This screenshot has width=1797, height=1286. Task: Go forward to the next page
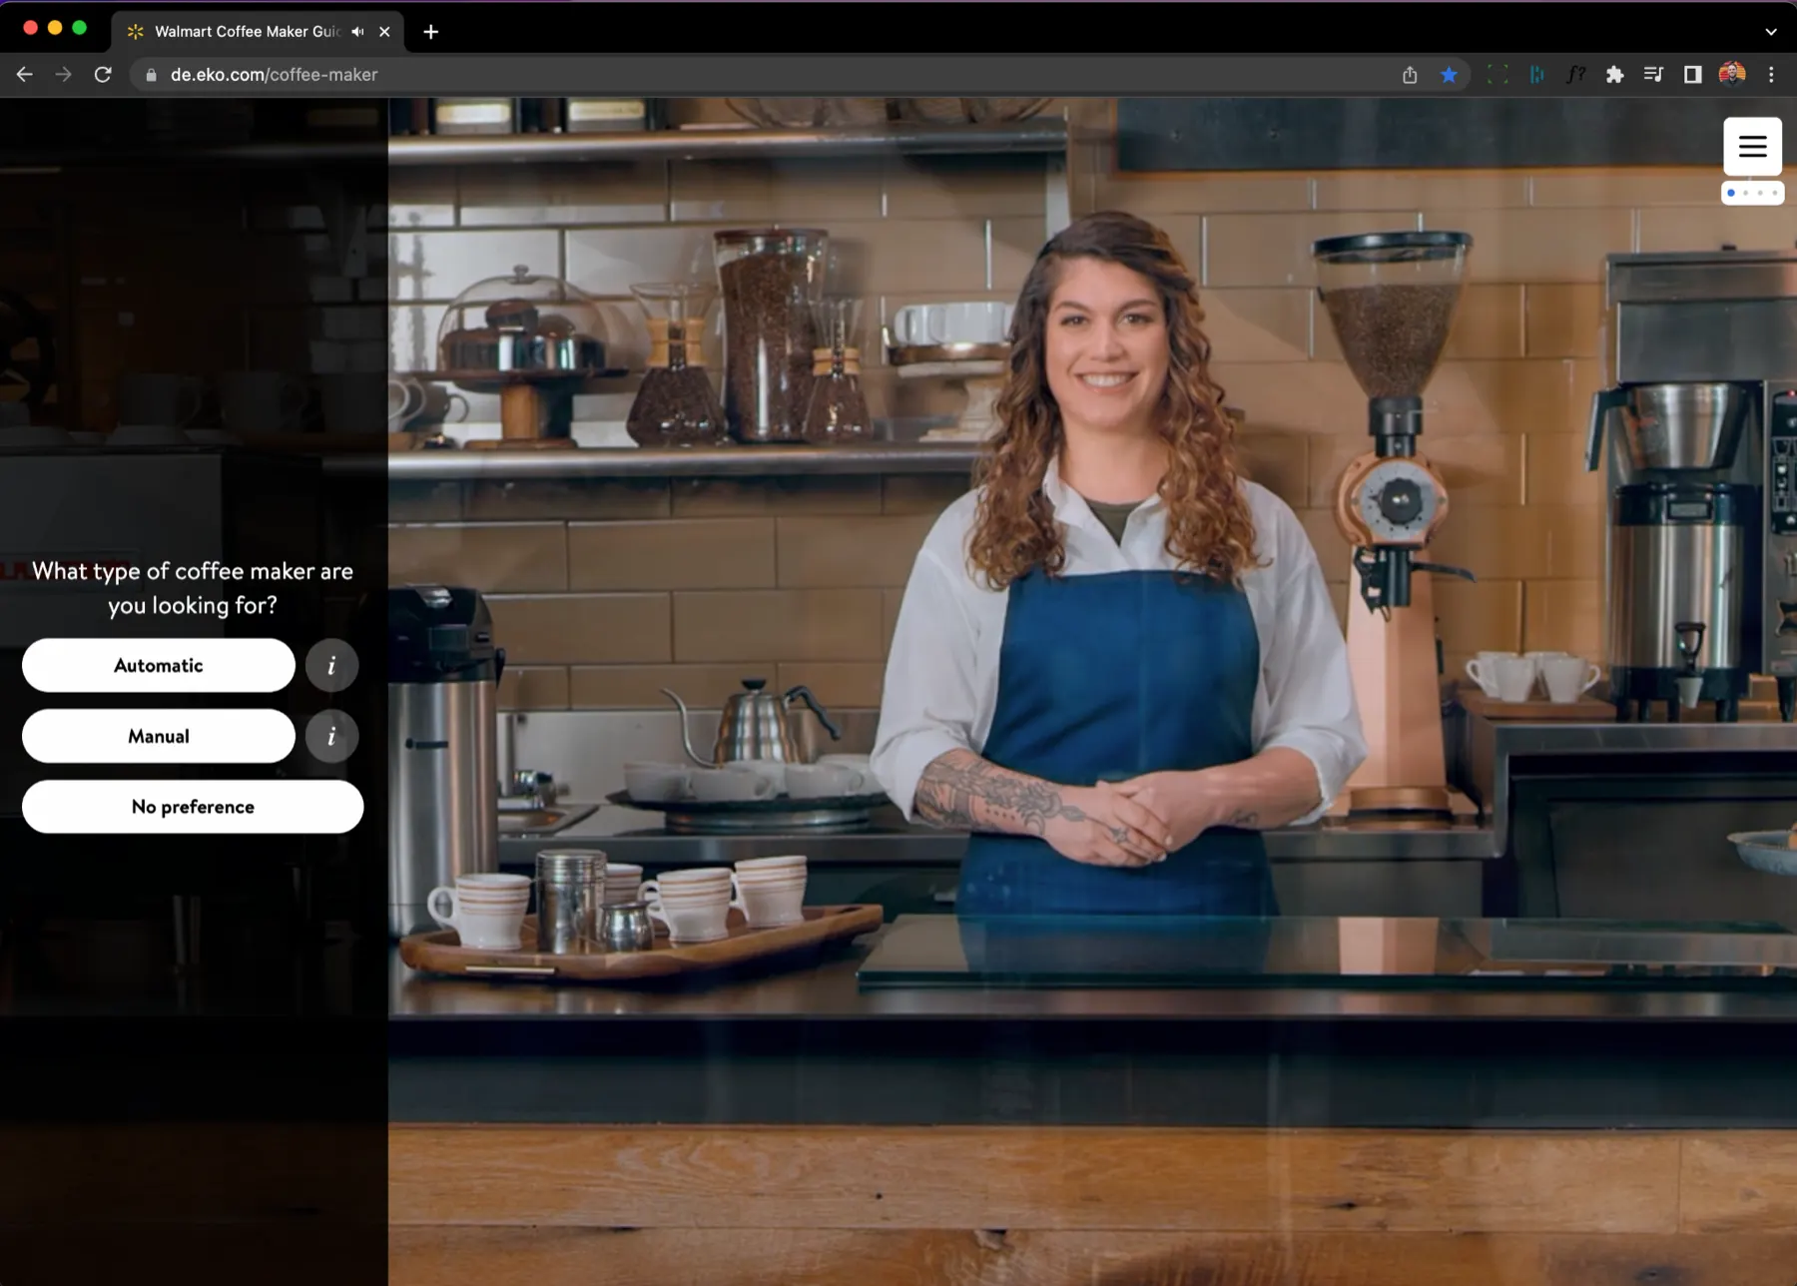(x=63, y=75)
